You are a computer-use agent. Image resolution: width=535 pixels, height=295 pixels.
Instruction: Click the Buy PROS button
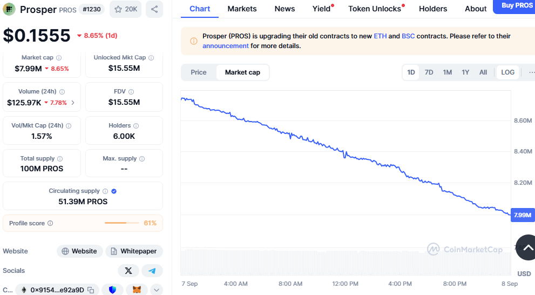[x=516, y=6]
